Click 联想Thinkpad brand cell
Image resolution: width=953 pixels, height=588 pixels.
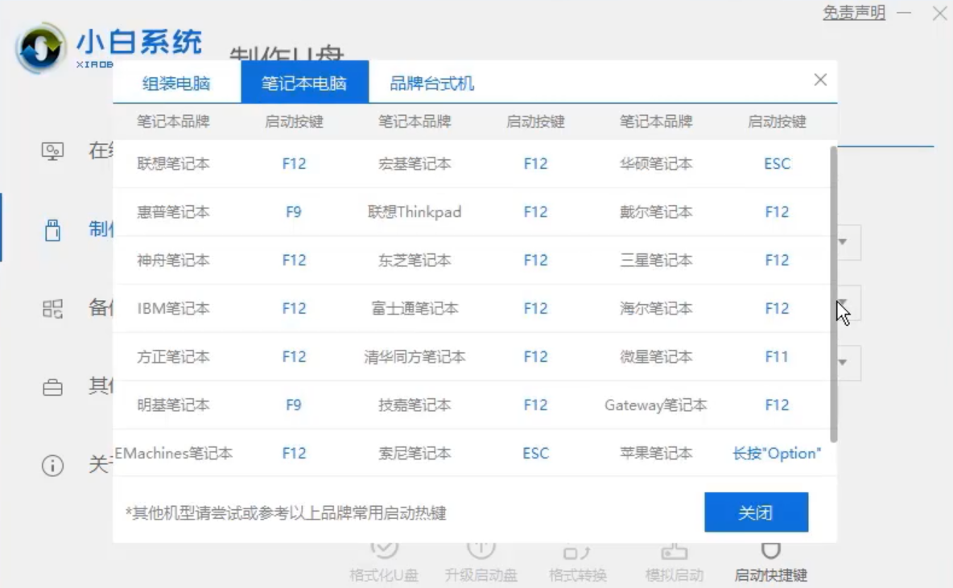pos(415,212)
